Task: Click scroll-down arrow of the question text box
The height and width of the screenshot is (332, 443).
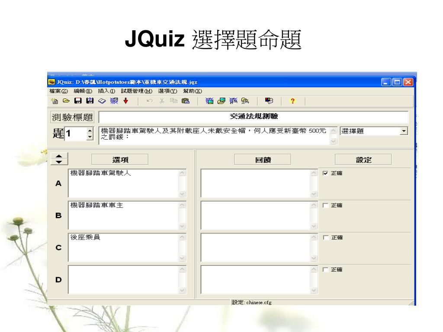Action: [x=334, y=141]
